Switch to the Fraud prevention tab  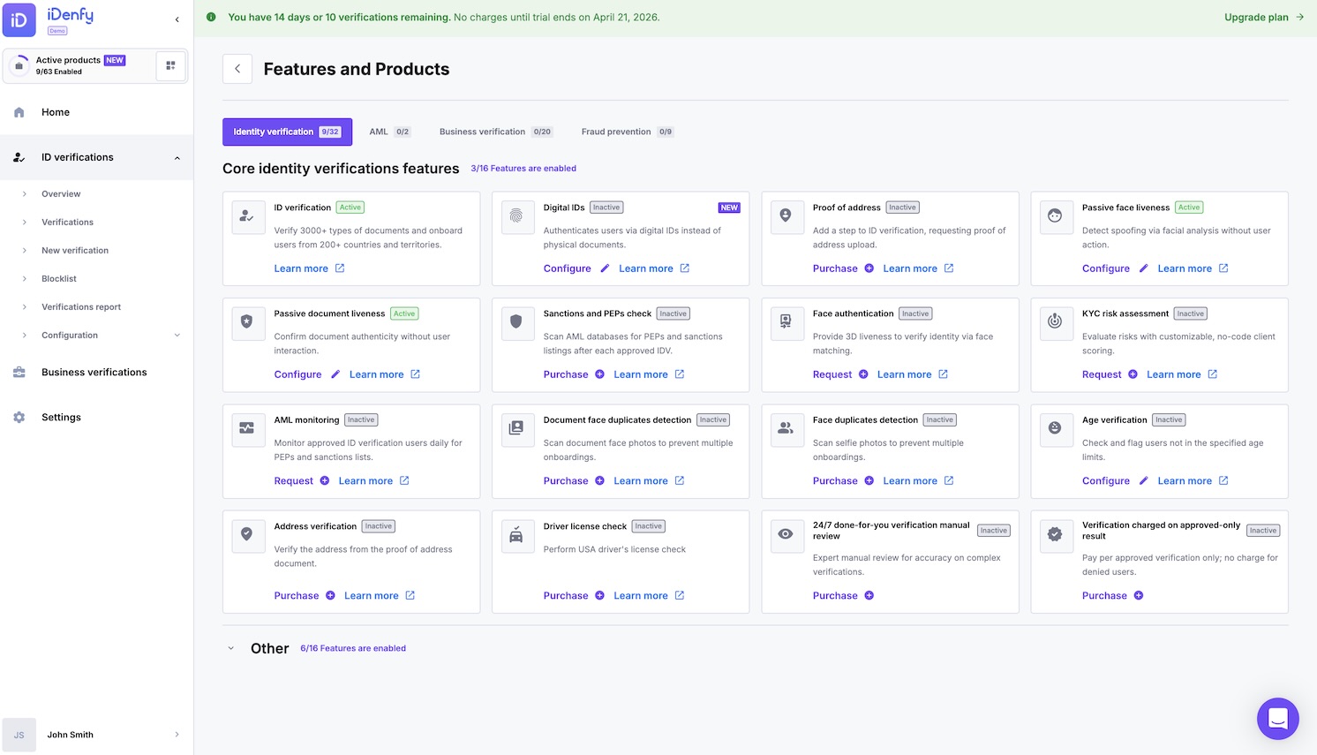(627, 132)
